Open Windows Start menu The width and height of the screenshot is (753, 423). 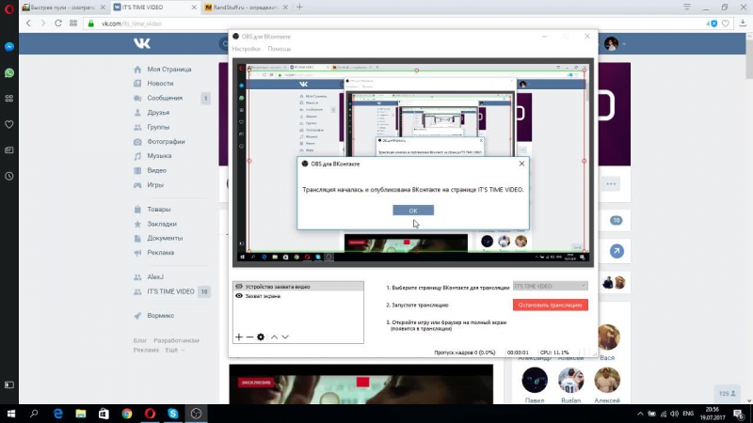[x=11, y=414]
